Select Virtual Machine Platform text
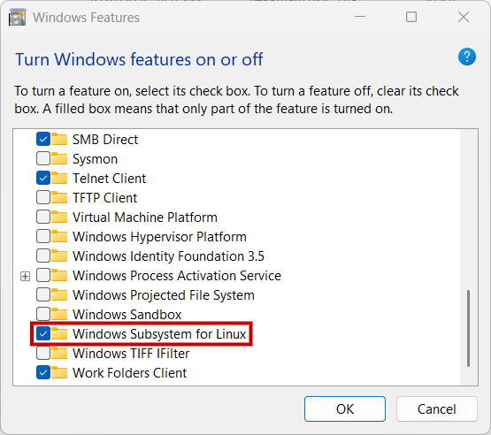The height and width of the screenshot is (435, 491). 145,217
